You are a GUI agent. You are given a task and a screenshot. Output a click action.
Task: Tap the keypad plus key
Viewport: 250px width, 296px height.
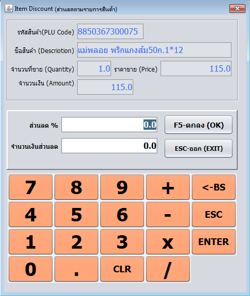pyautogui.click(x=168, y=187)
